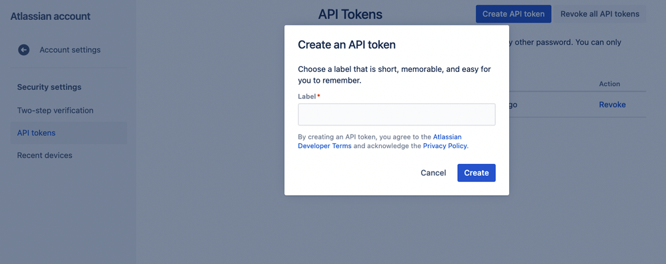Go to Recent devices in the sidebar
This screenshot has width=666, height=264.
tap(45, 155)
